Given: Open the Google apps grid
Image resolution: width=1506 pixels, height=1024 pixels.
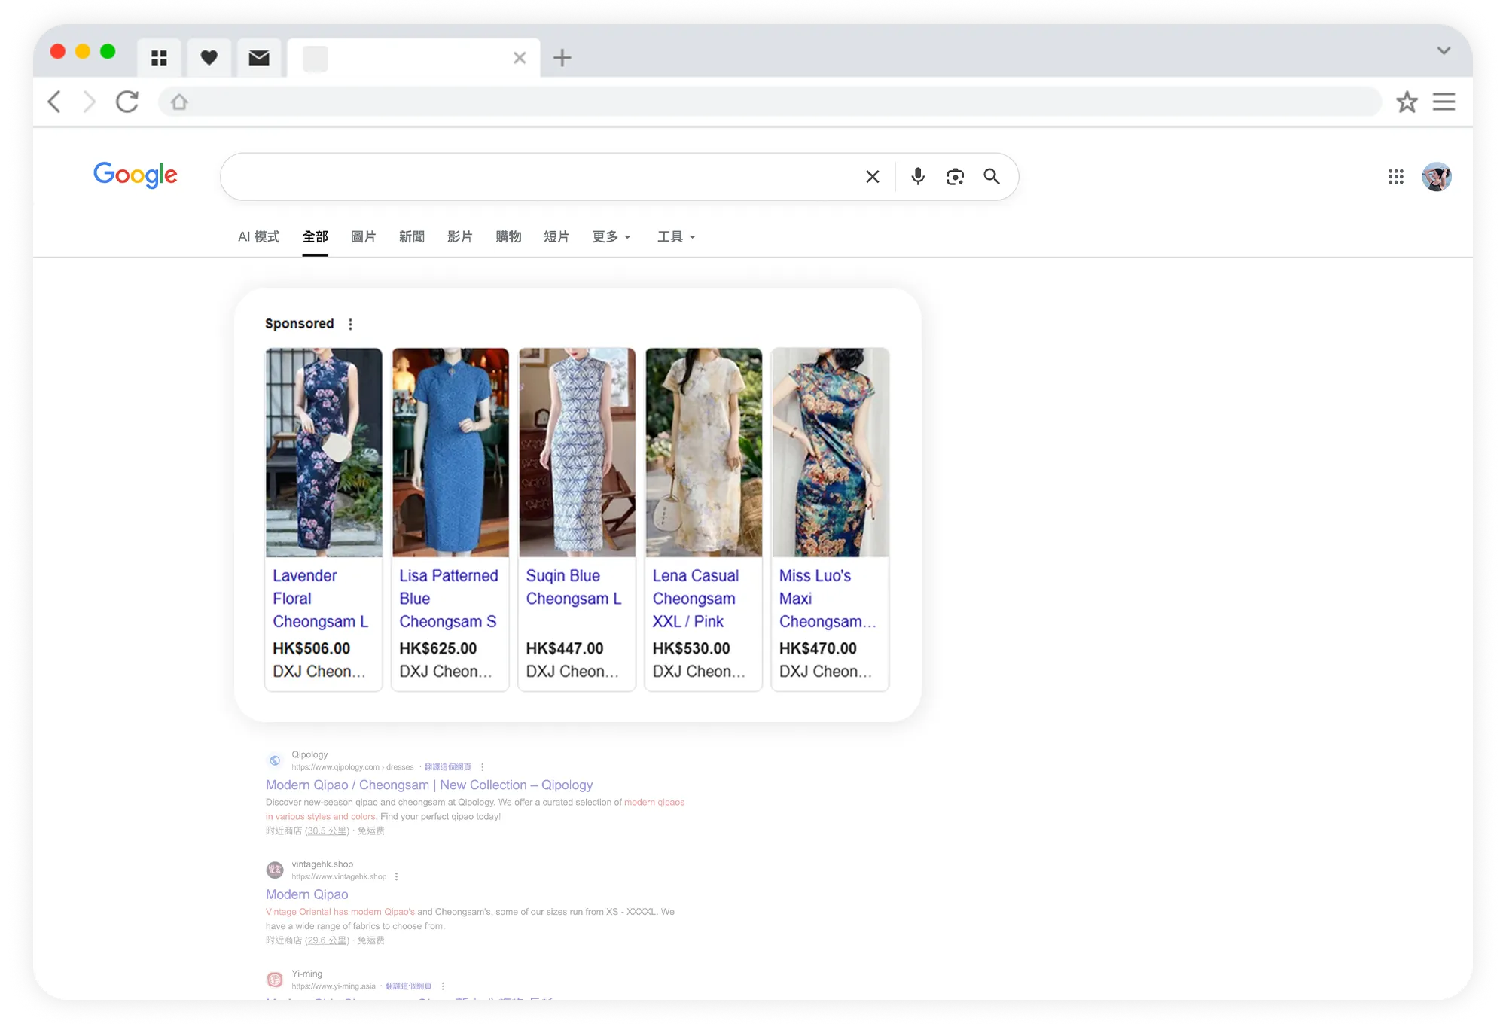Looking at the screenshot, I should click(1395, 176).
